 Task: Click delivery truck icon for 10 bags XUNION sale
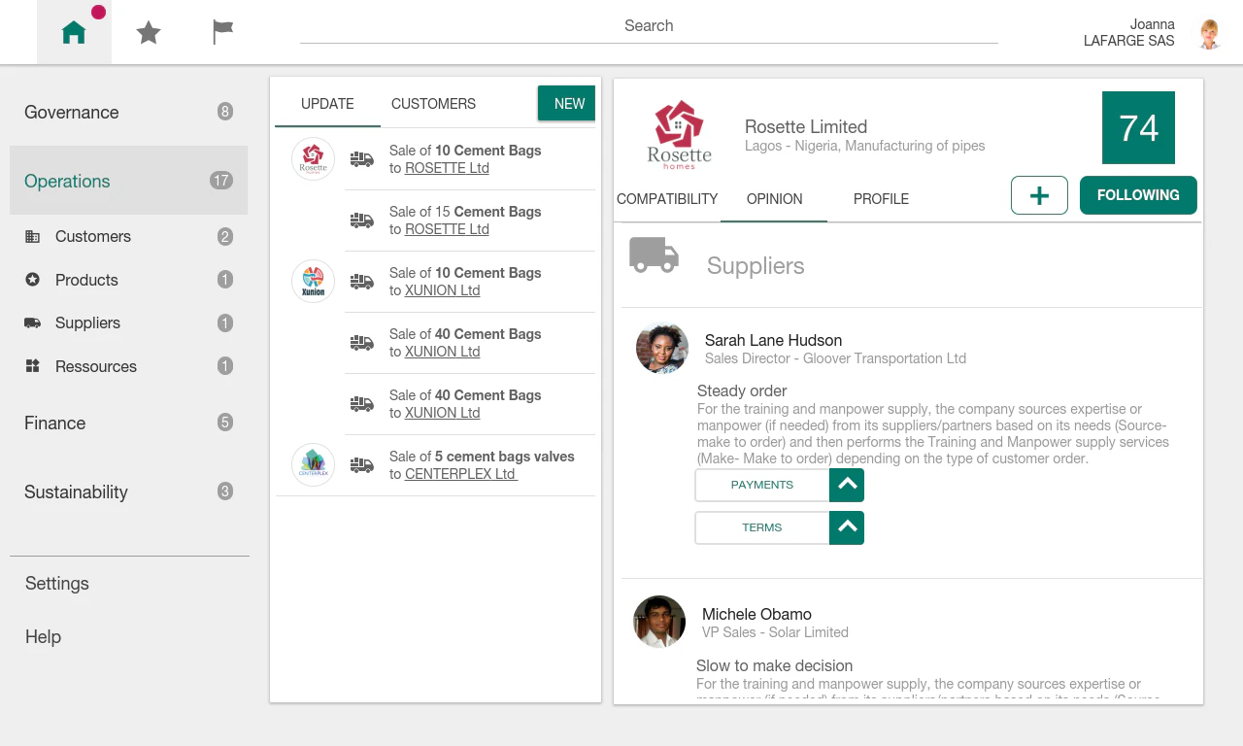(x=362, y=282)
